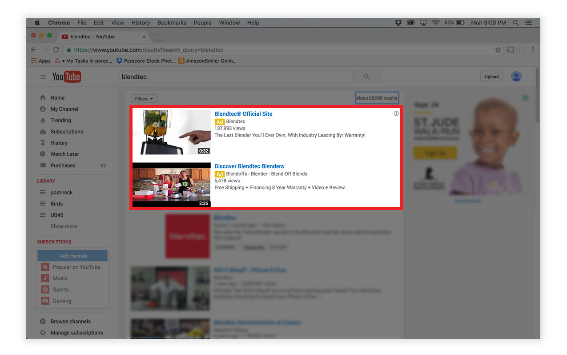Click About 80,900 results text

tap(377, 98)
